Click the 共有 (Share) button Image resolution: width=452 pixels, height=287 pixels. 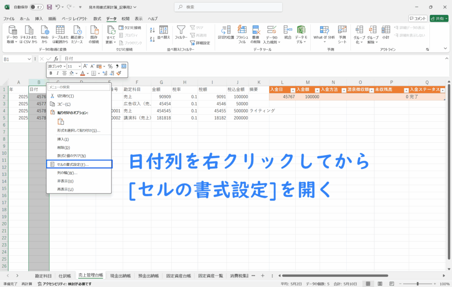(439, 19)
